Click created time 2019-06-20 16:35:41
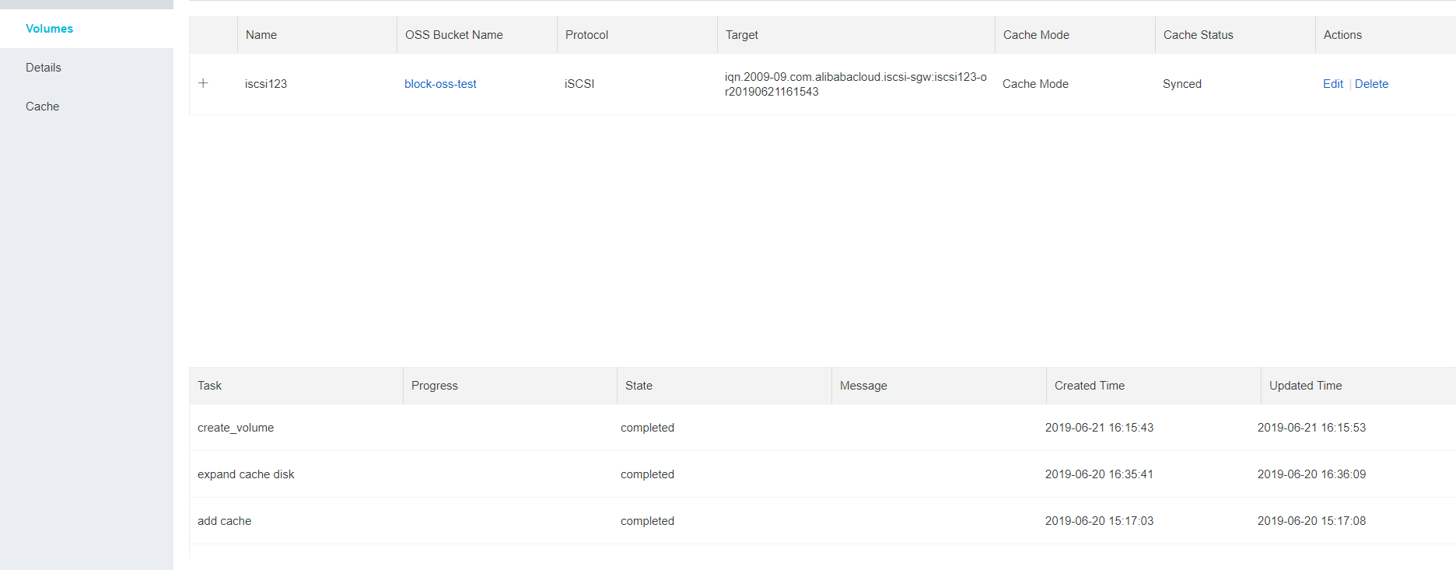1456x570 pixels. pyautogui.click(x=1099, y=474)
